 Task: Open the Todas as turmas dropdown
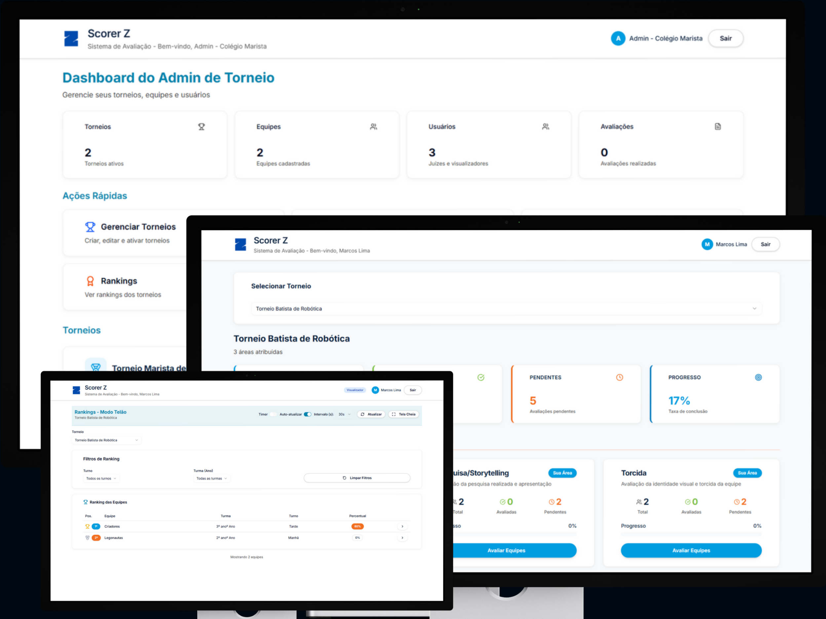tap(211, 478)
